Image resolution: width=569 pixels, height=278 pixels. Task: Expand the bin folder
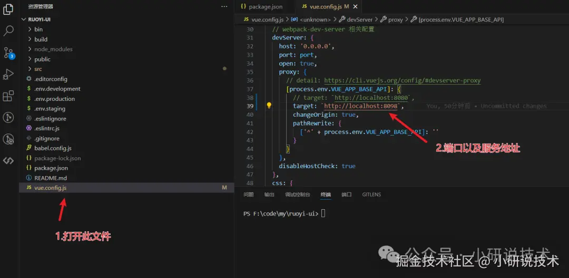click(38, 29)
